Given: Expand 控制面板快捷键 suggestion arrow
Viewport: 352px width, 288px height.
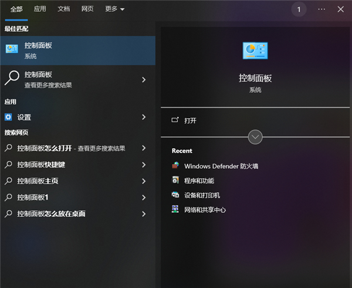Looking at the screenshot, I should 144,165.
